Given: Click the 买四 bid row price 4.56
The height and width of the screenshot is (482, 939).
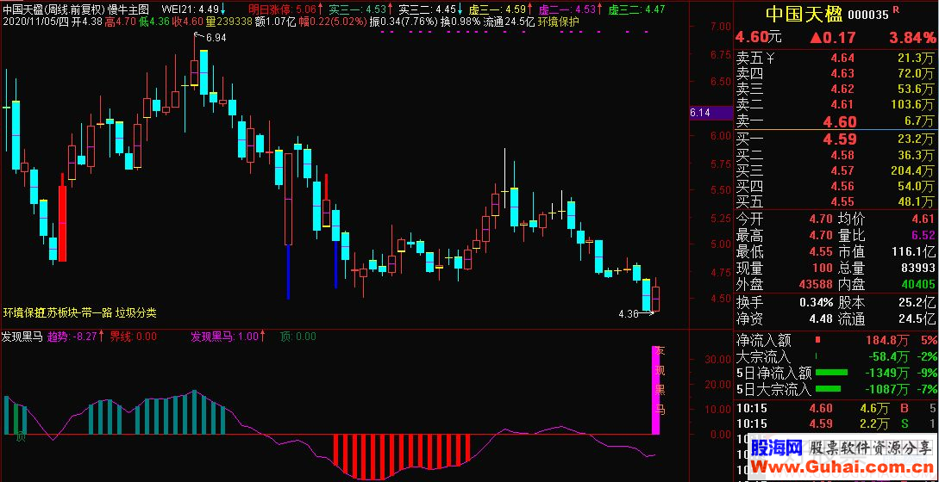Looking at the screenshot, I should pyautogui.click(x=842, y=187).
